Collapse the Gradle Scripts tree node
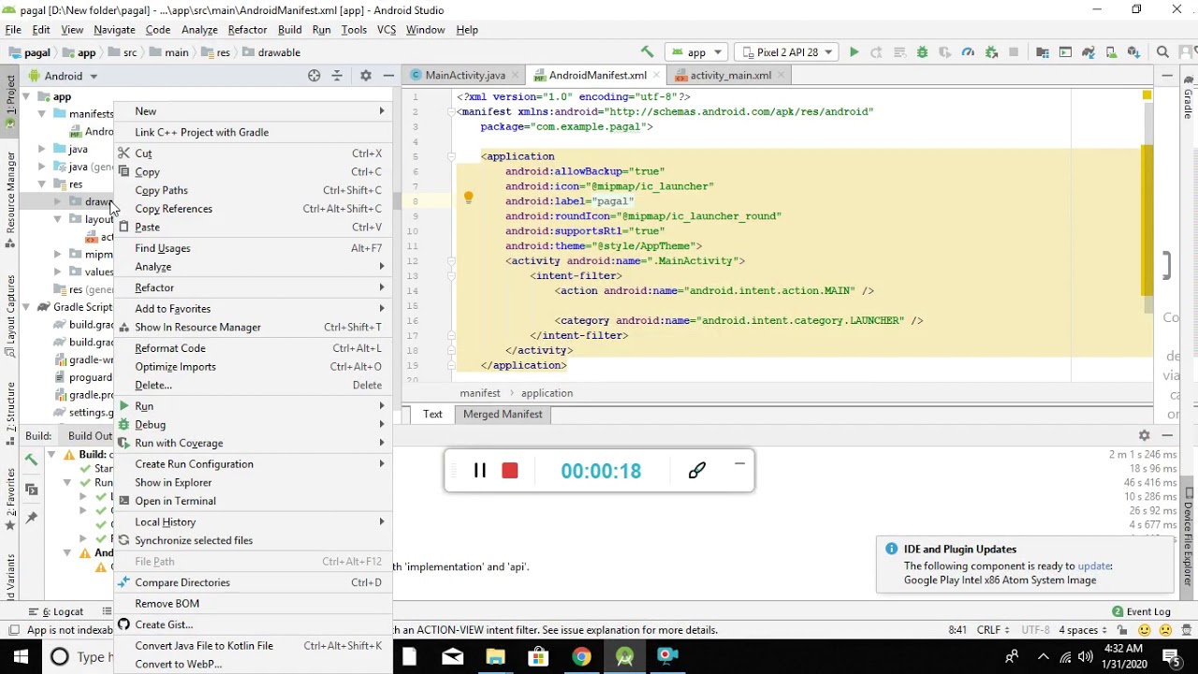Screen dimensions: 1198x674 [27, 307]
